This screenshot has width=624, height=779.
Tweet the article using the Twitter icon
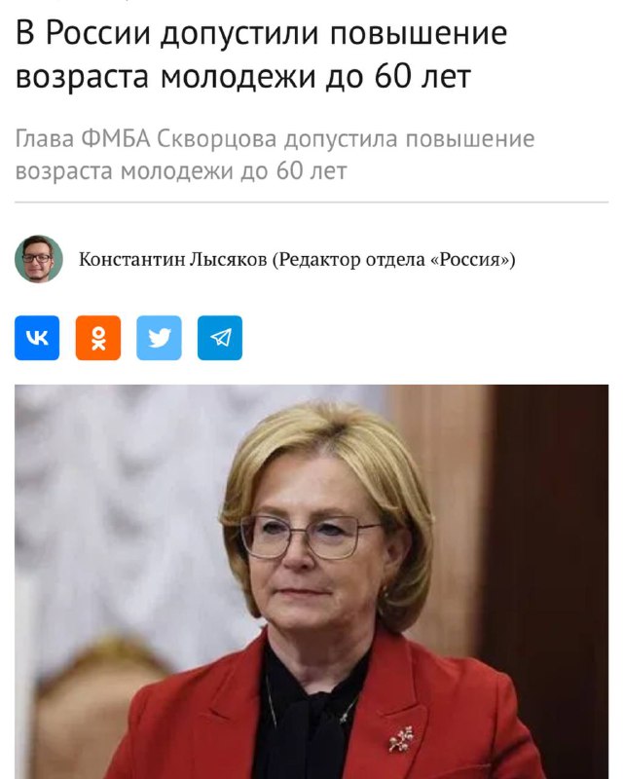(x=159, y=338)
